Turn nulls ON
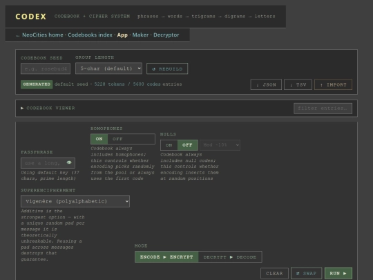The height and width of the screenshot is (280, 373). [x=169, y=145]
